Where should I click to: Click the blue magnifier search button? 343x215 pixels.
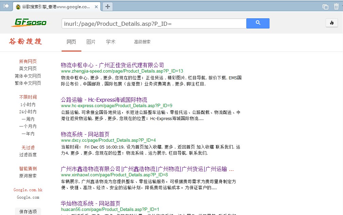click(258, 23)
